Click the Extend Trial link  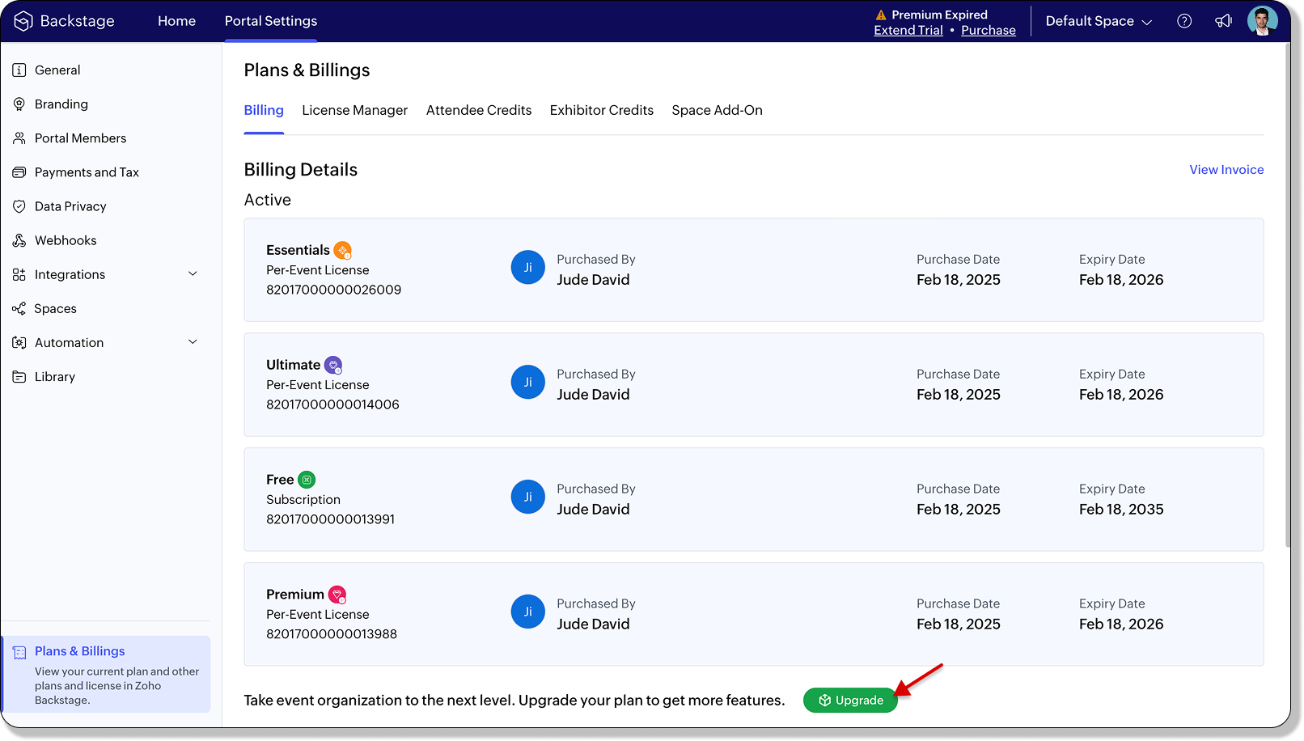pos(908,30)
